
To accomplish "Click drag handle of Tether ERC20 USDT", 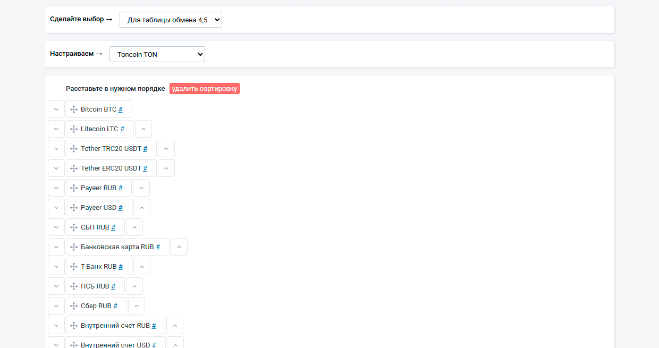I will [x=74, y=168].
